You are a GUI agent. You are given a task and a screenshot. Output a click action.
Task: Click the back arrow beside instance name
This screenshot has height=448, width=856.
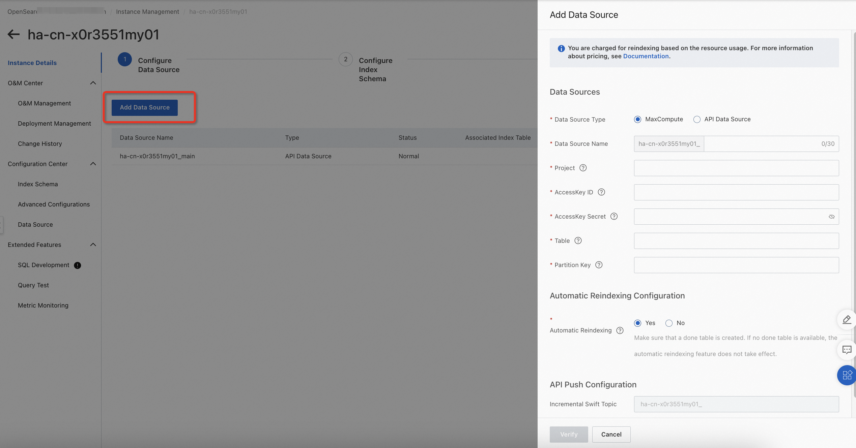pyautogui.click(x=13, y=34)
